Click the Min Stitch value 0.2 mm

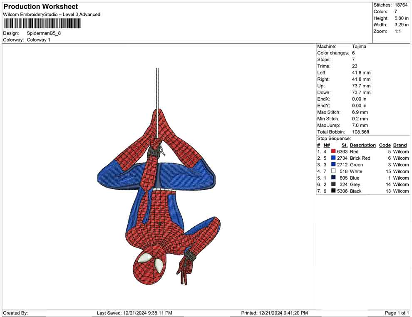tap(360, 119)
